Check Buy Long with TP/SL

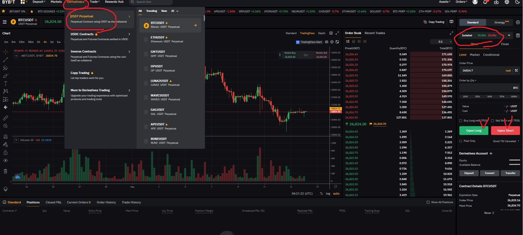[x=461, y=121]
